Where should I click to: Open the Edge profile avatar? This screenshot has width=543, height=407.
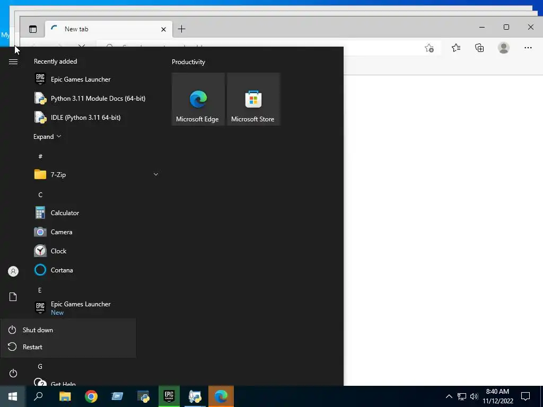(504, 48)
